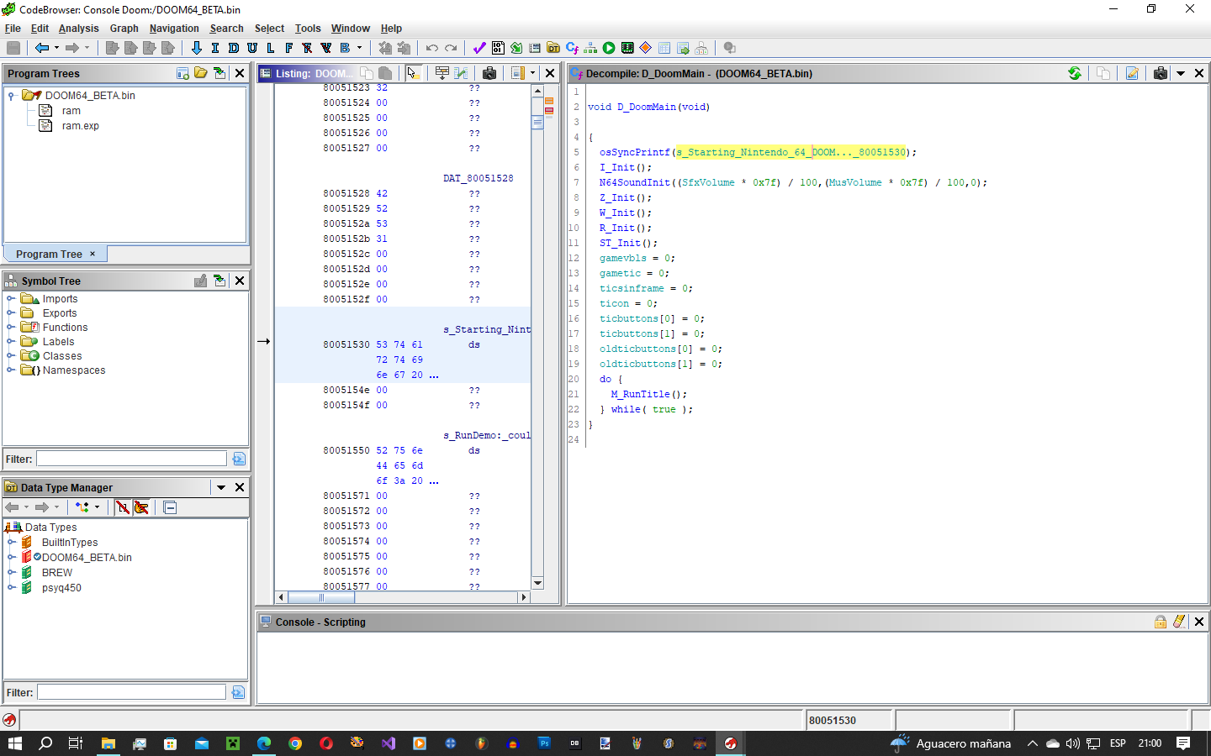This screenshot has height=756, width=1211.
Task: Open the Bytes viewer (1001) icon
Action: click(498, 48)
